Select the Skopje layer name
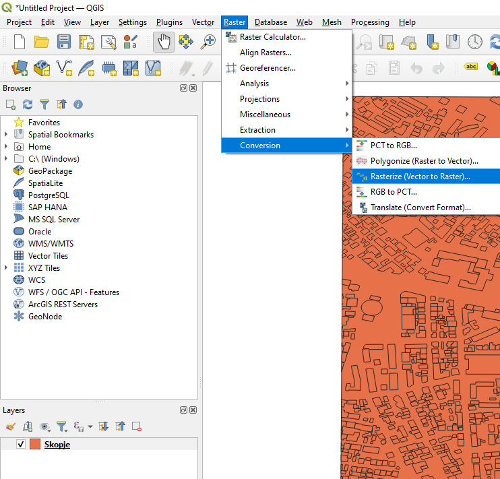The height and width of the screenshot is (479, 500). 57,444
